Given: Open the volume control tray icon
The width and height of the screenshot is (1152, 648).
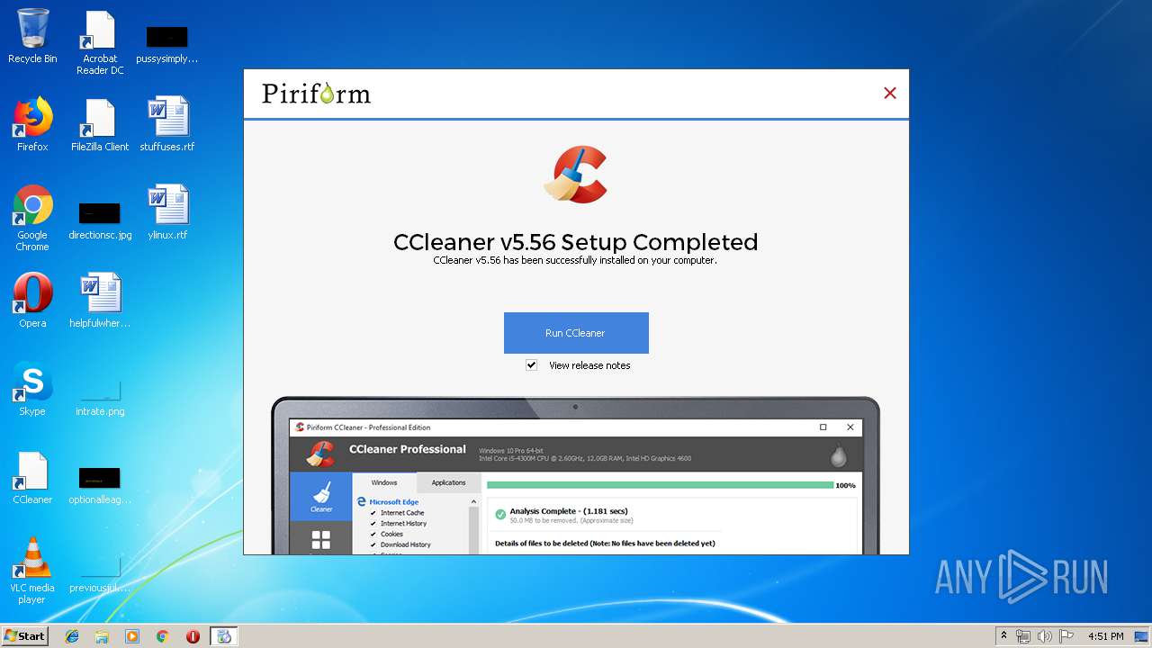Looking at the screenshot, I should pyautogui.click(x=1045, y=636).
